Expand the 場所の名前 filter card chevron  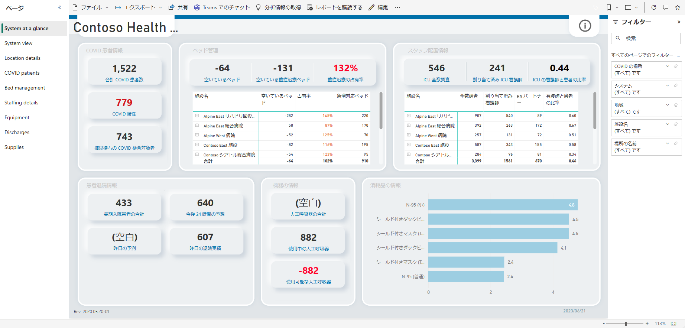click(x=668, y=143)
